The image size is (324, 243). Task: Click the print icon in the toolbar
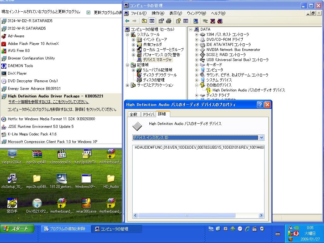pos(169,21)
